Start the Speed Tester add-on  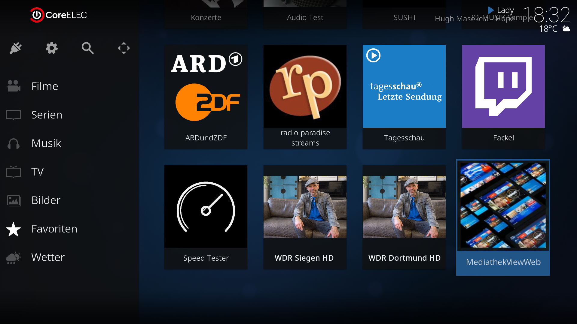point(206,217)
